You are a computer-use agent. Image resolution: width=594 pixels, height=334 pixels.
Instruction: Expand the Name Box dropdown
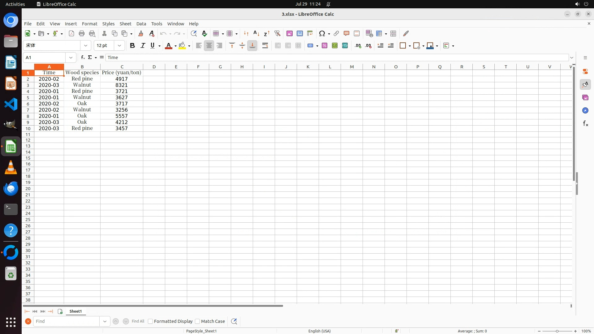(71, 58)
